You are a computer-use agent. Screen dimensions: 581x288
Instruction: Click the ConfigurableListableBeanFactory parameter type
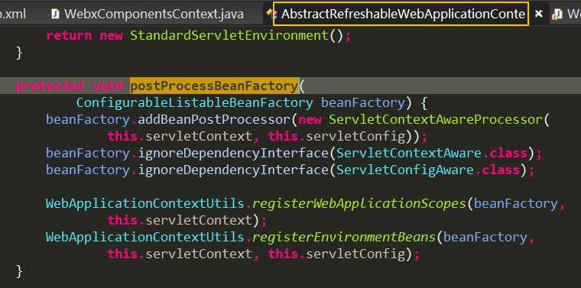194,103
